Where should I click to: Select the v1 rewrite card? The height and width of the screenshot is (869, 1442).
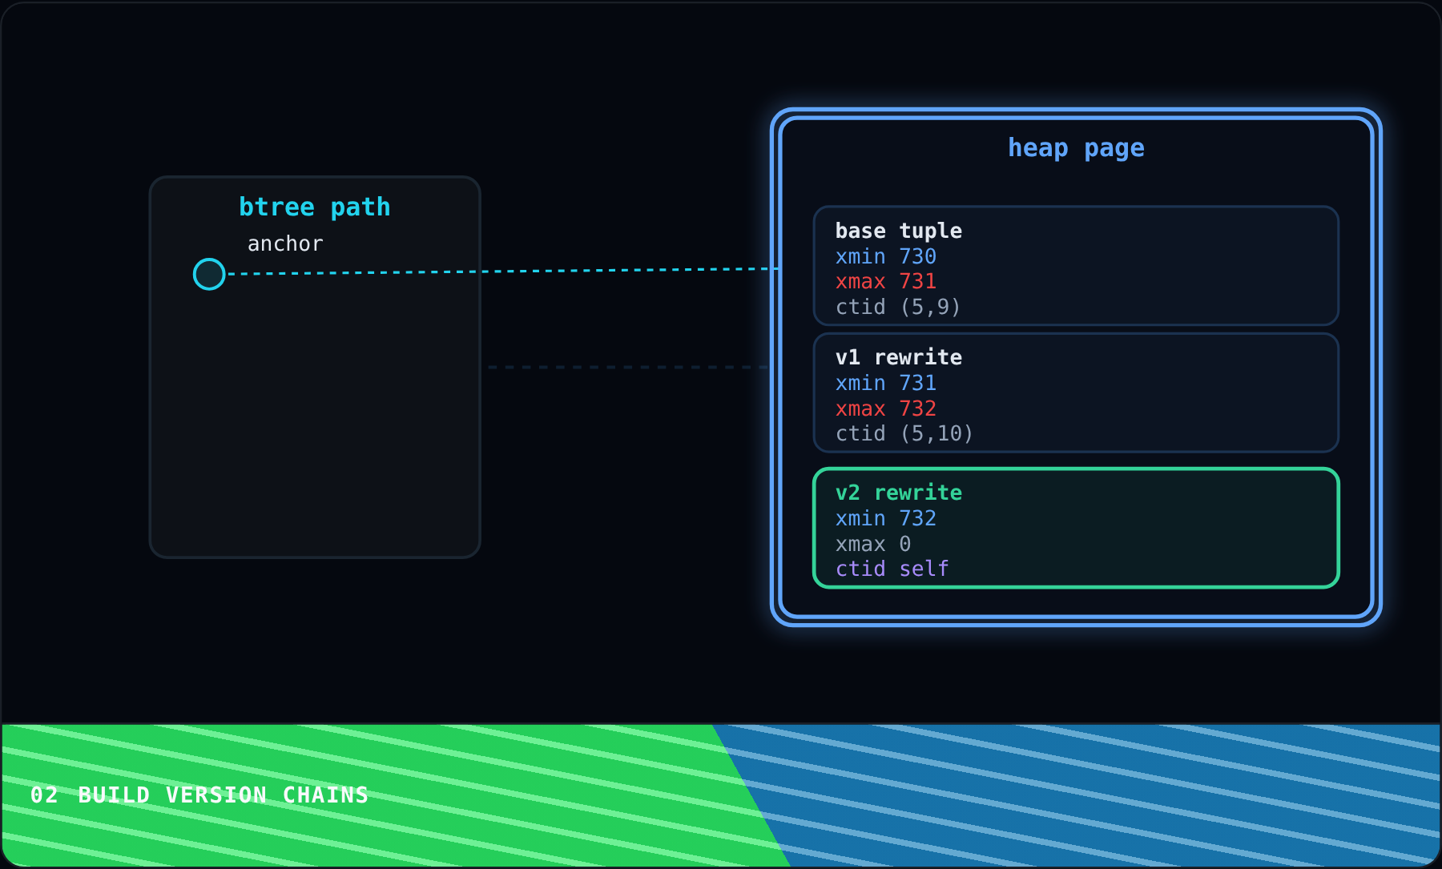point(1076,392)
